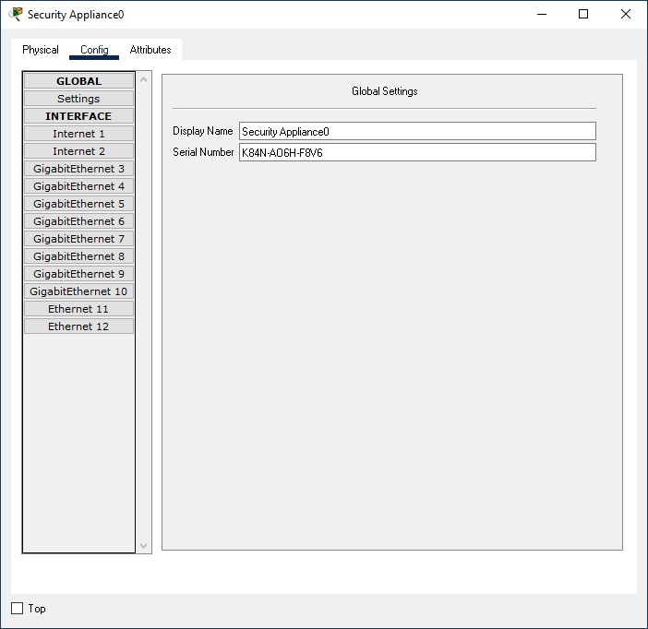Open GigabitEthernet 7 interface
The image size is (648, 629).
(79, 239)
